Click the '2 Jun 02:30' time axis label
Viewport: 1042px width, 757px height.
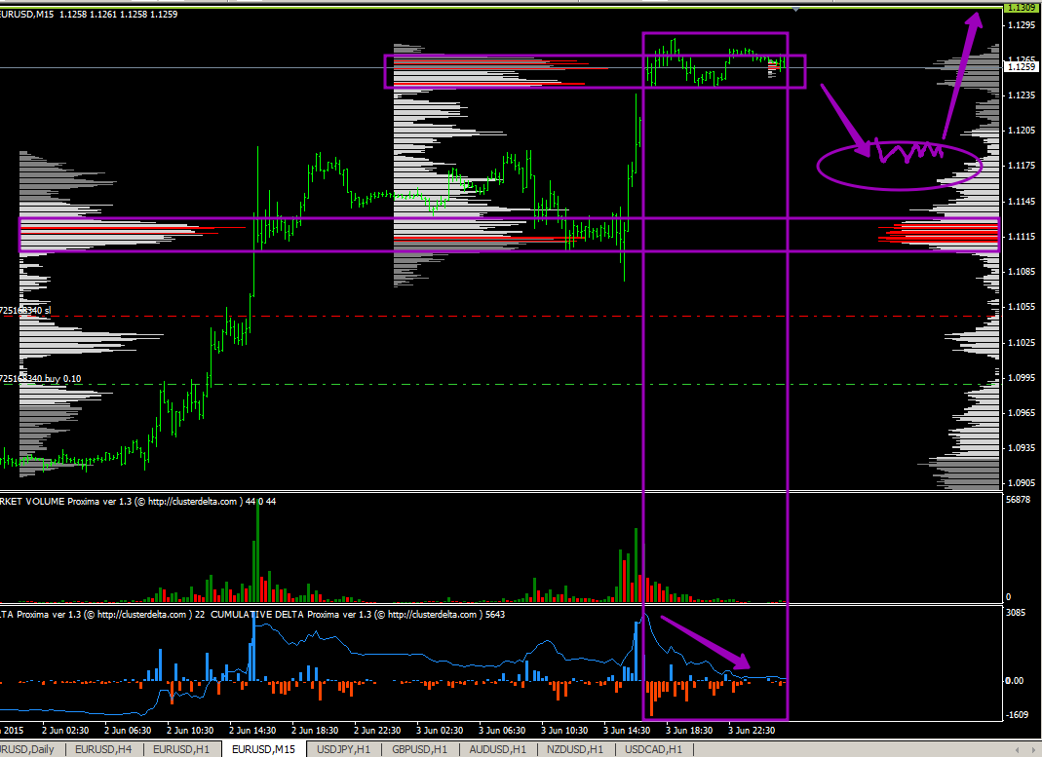[x=65, y=731]
